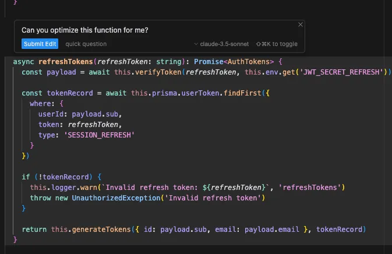Switch to quick question mode

(x=86, y=44)
